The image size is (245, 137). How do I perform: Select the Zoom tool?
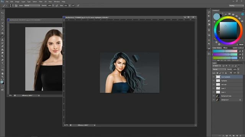2,77
